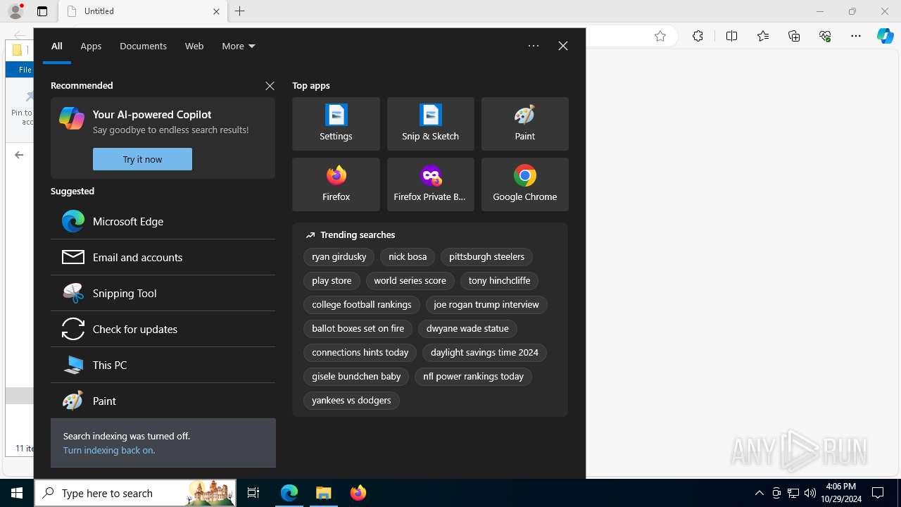The height and width of the screenshot is (507, 901).
Task: Search trending 'nick bosa'
Action: [408, 257]
